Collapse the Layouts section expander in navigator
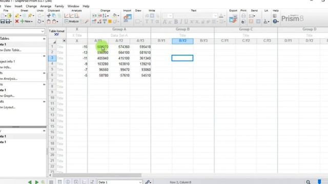The height and width of the screenshot is (184, 328). 44,102
